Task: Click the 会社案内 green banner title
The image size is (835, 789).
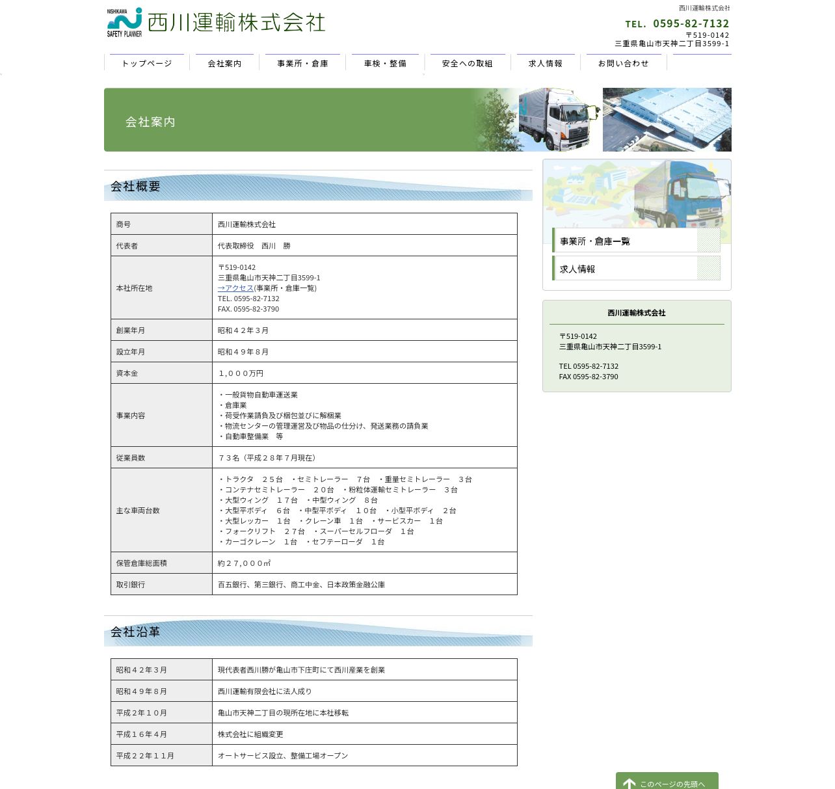Action: (x=150, y=122)
